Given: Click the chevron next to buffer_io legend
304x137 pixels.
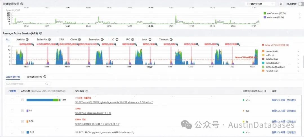Looking at the screenshot, I should point(298,55).
